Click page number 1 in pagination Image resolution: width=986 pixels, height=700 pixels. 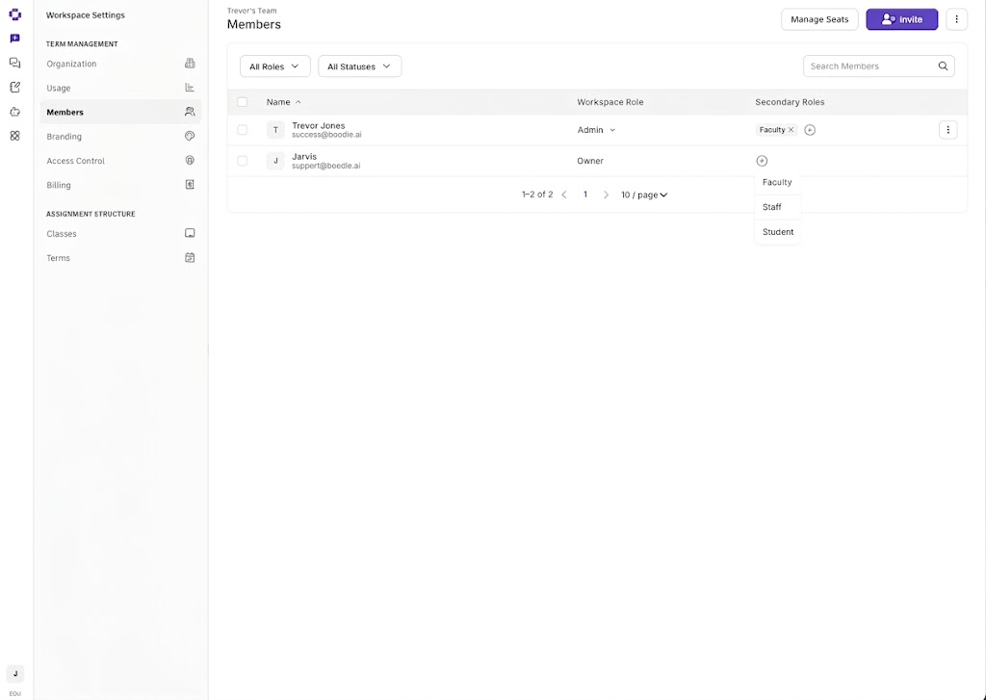click(x=584, y=194)
